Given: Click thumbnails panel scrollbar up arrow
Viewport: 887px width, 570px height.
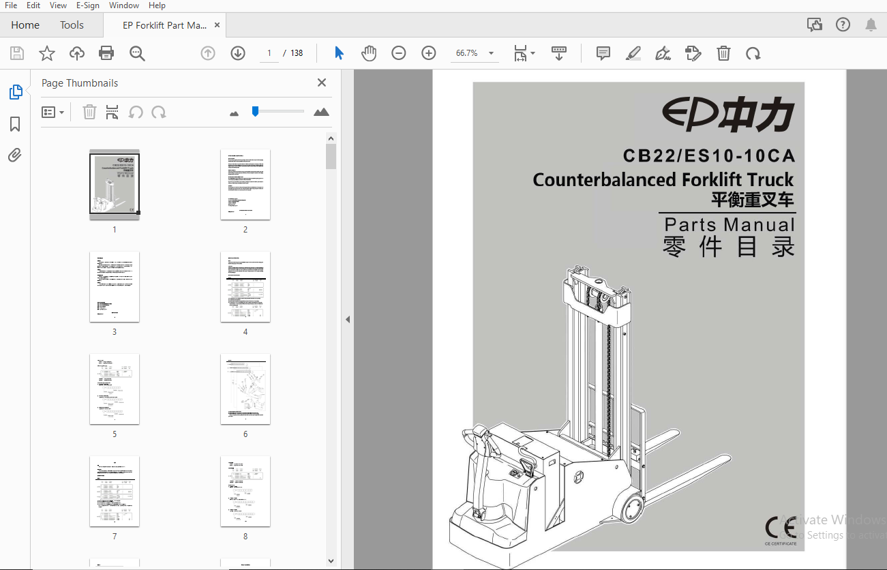Looking at the screenshot, I should point(331,138).
